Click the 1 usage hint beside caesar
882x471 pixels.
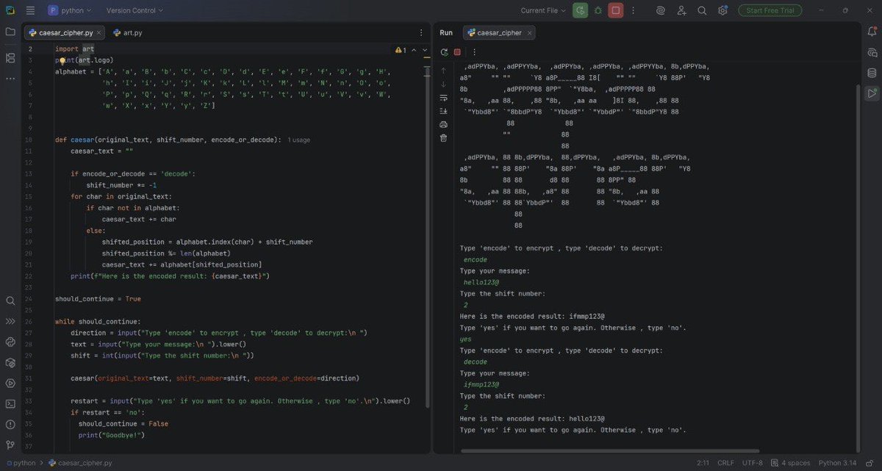298,140
